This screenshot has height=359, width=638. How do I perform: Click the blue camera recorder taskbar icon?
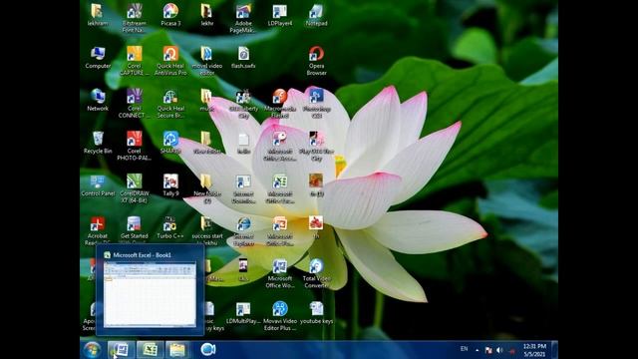click(x=208, y=349)
